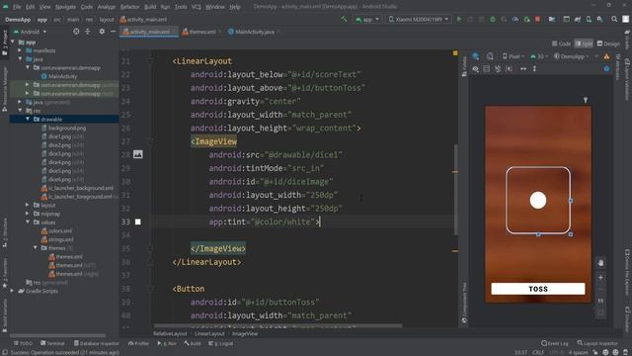Click the scroll-from-source target icon in Project panel

tap(76, 32)
